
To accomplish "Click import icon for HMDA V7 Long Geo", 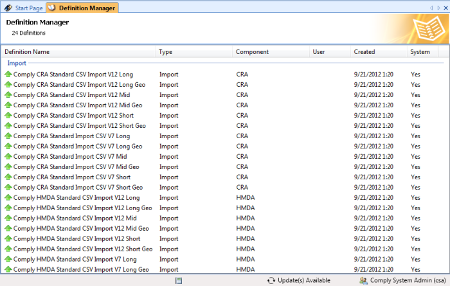I will 8,269.
